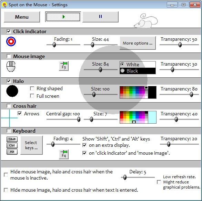Screen dimensions: 202x201
Task: Adjust the Keyboard Fading slider
Action: coord(63,144)
